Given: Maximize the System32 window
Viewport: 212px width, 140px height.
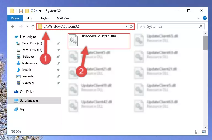Looking at the screenshot, I should (x=189, y=11).
